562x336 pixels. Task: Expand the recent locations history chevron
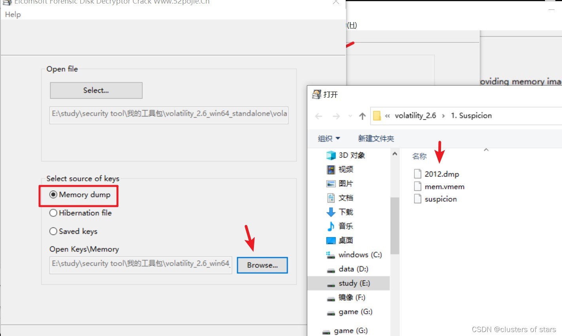350,116
